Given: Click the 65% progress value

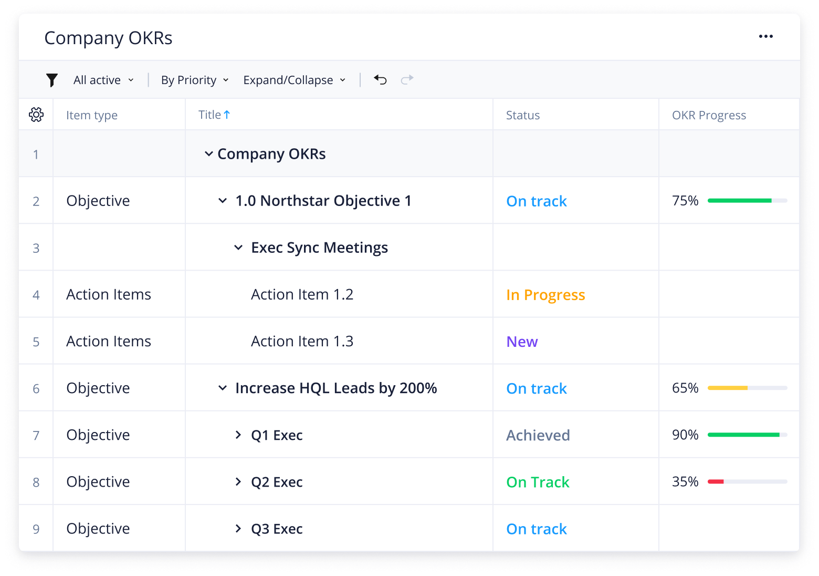Looking at the screenshot, I should click(x=685, y=388).
